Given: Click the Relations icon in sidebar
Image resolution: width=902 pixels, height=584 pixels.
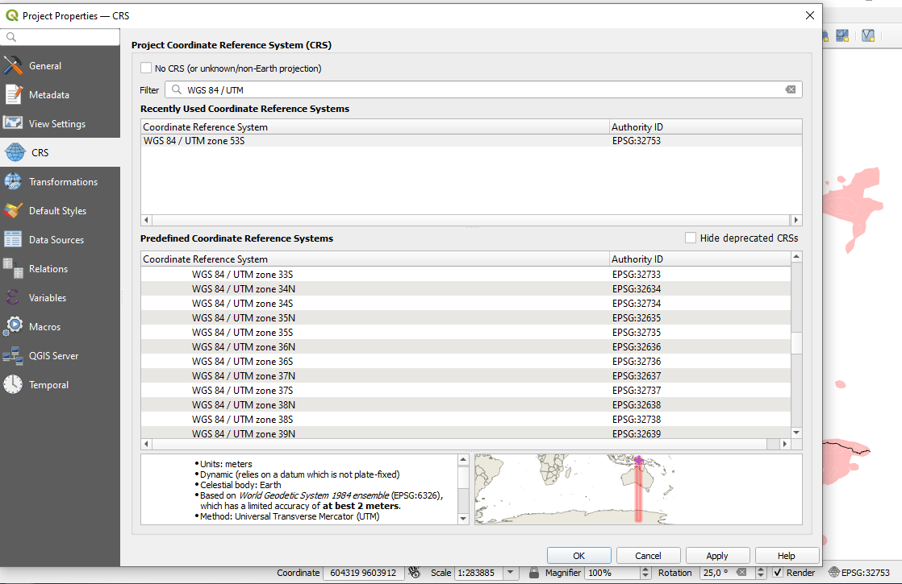Looking at the screenshot, I should pos(13,269).
